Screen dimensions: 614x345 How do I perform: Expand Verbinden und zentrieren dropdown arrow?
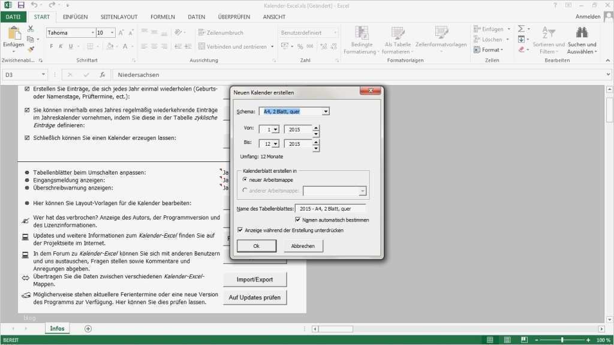[272, 47]
